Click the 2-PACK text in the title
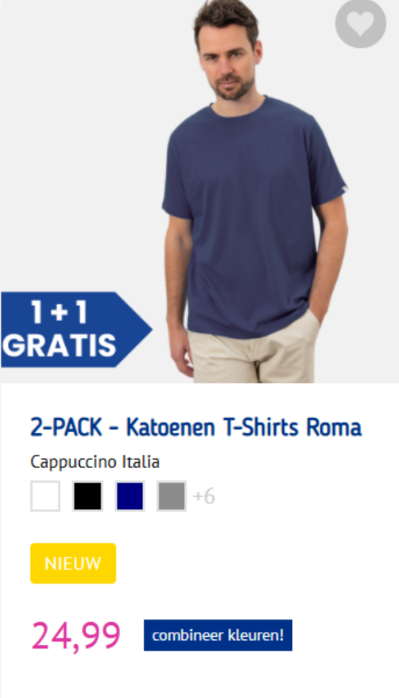 pyautogui.click(x=66, y=428)
